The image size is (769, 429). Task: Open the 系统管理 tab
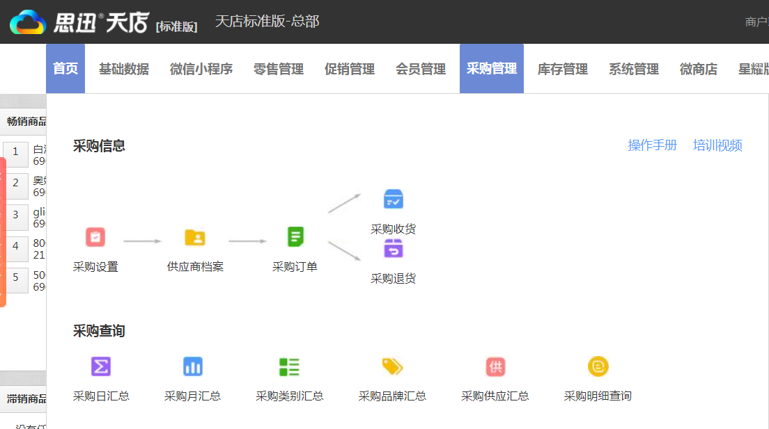click(633, 69)
